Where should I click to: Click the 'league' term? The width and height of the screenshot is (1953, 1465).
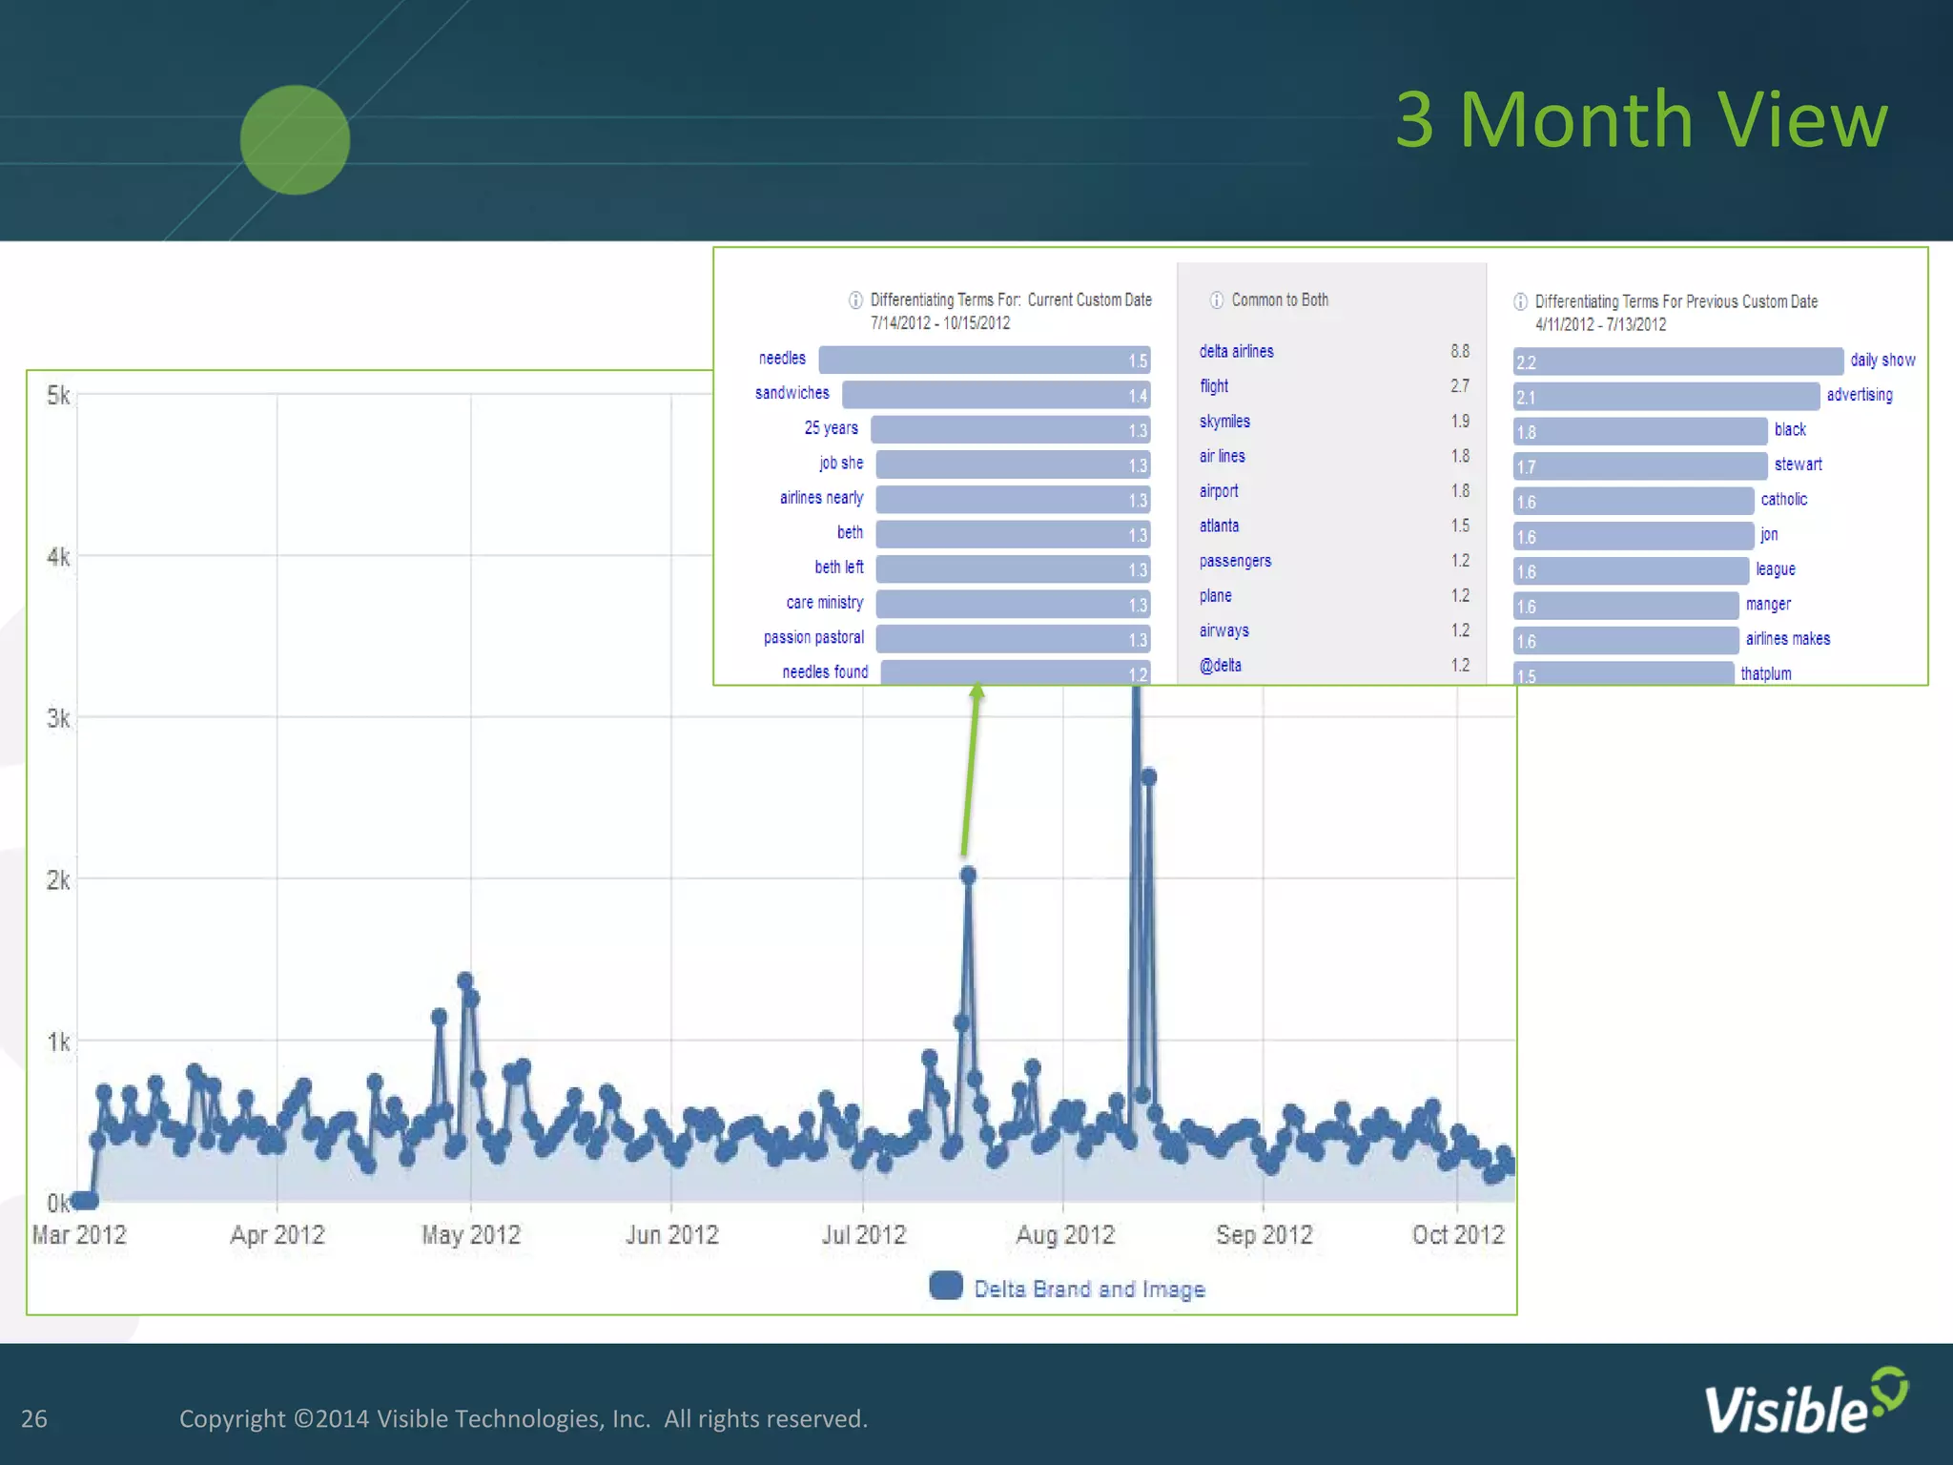coord(1776,569)
